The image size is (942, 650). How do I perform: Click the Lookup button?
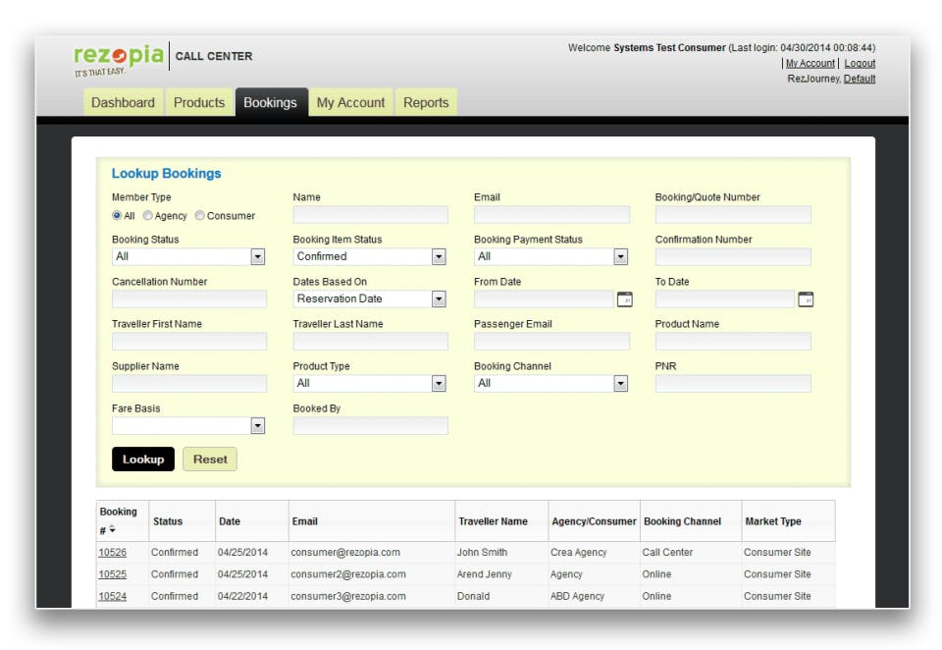143,460
